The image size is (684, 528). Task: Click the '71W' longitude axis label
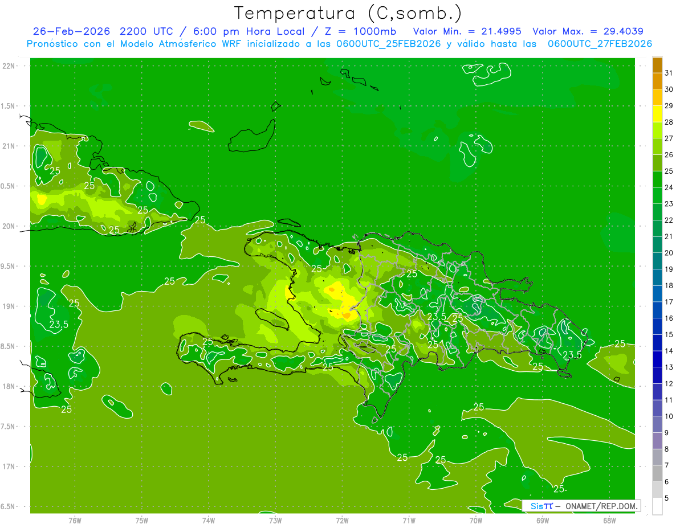pos(409,521)
